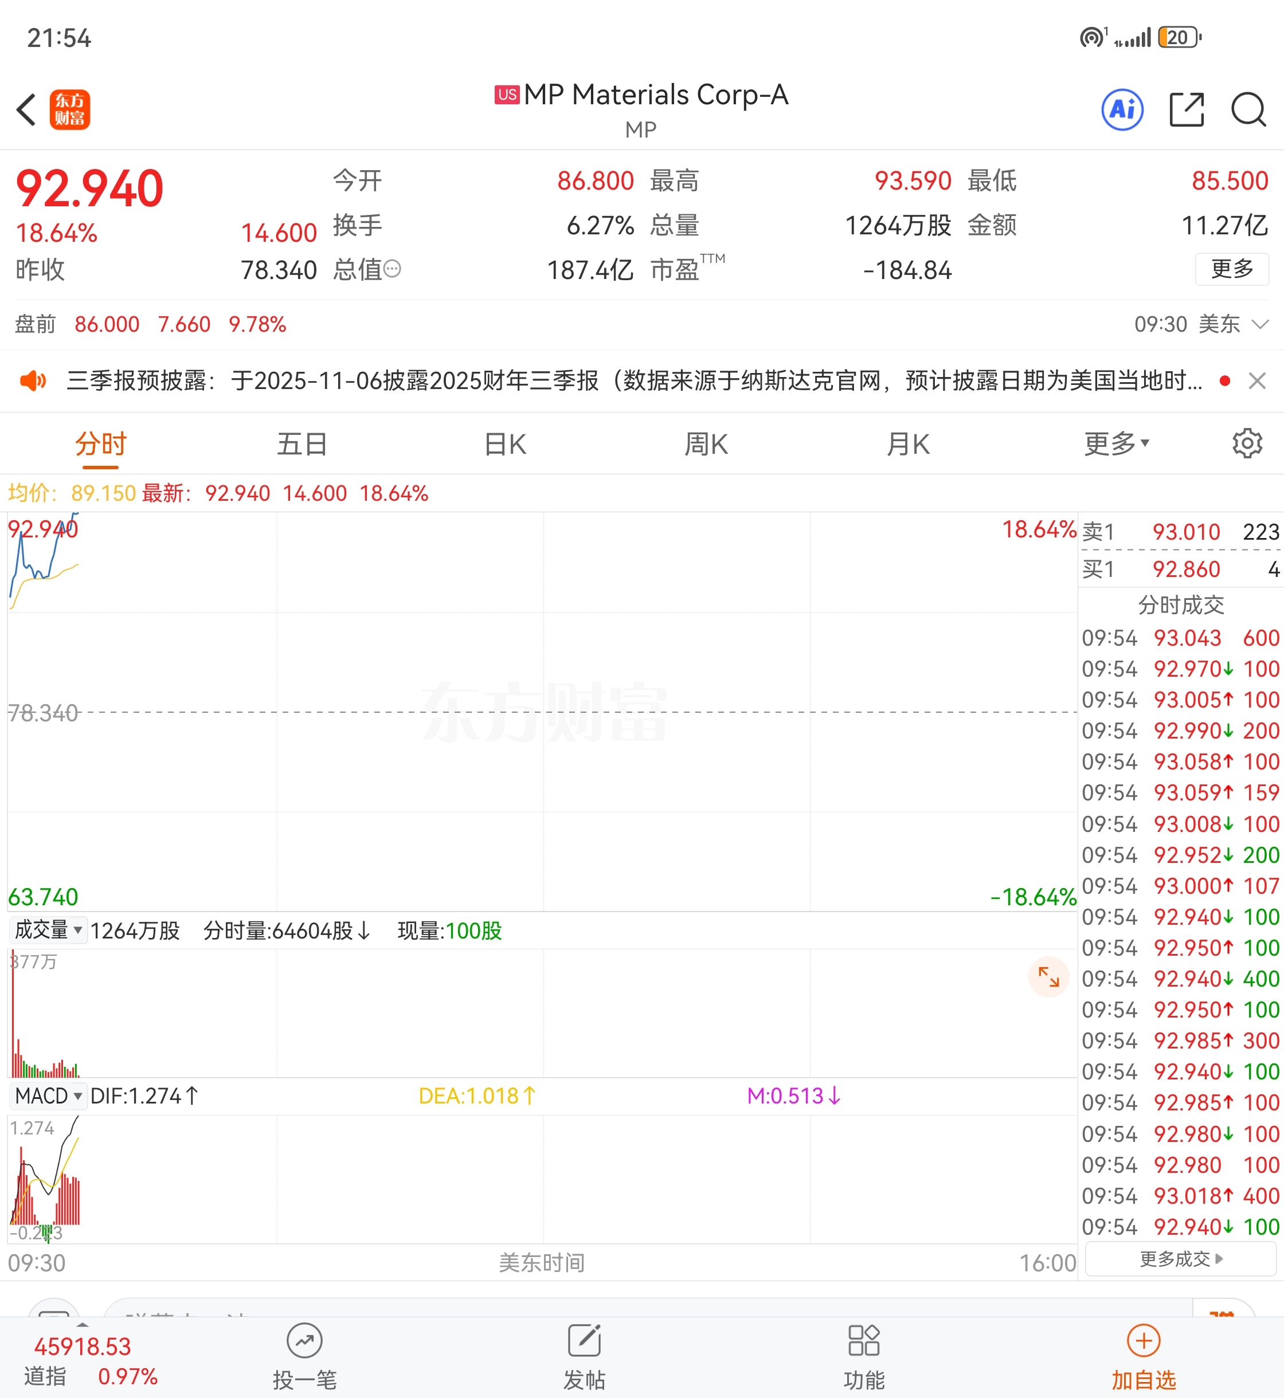
Task: Click the 更多 quote details button
Action: pyautogui.click(x=1231, y=269)
